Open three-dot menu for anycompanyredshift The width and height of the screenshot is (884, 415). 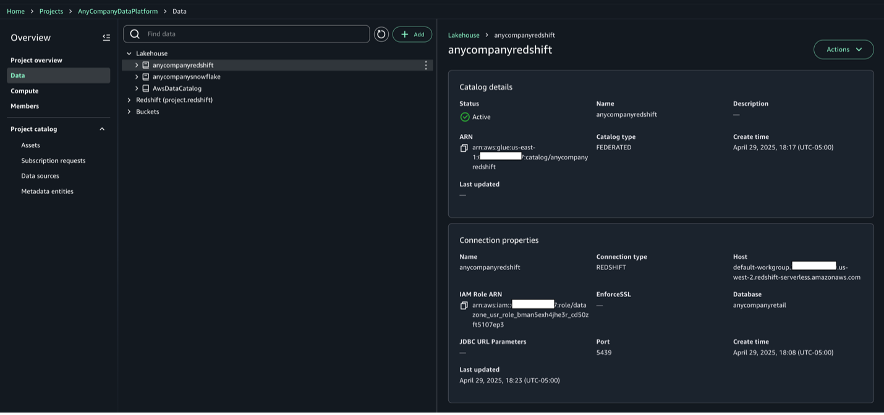426,65
